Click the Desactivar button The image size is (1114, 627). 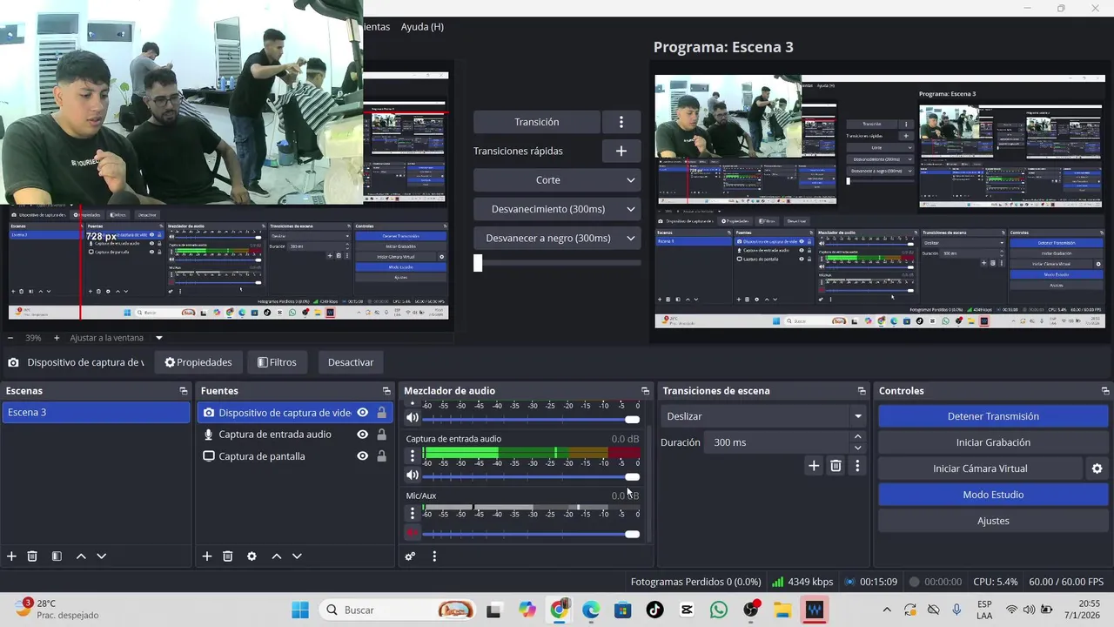351,362
